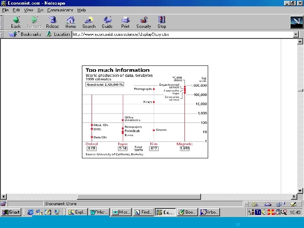Viewport: 304px width, 228px height.
Task: Open Composer from the component bar
Action: pyautogui.click(x=293, y=204)
